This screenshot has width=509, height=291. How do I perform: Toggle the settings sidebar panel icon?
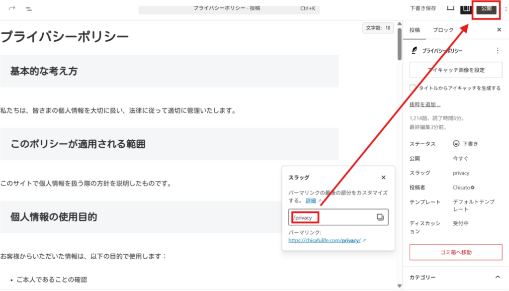pos(466,8)
